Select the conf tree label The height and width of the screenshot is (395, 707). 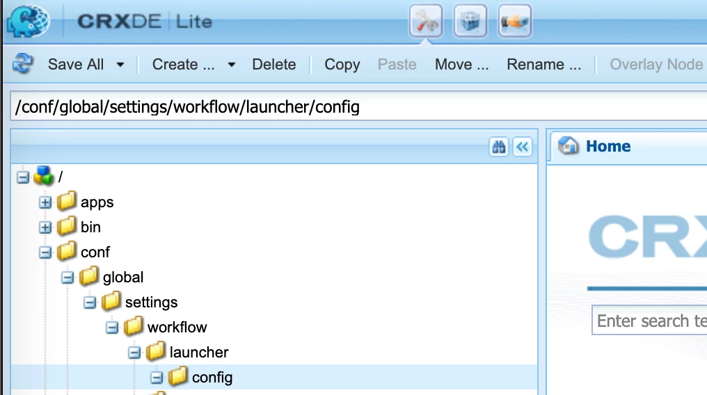[95, 252]
